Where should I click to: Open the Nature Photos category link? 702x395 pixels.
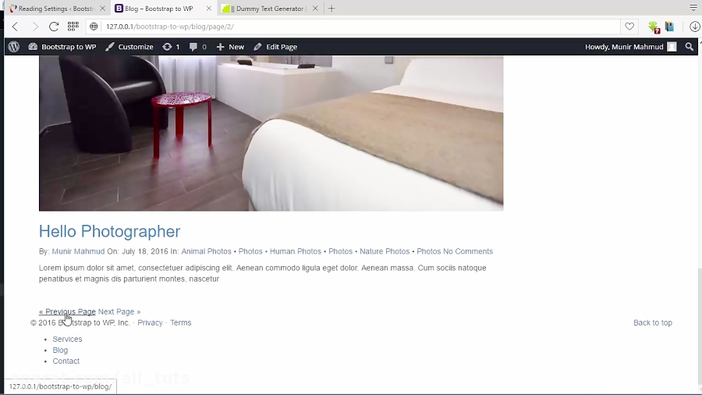[x=385, y=251]
